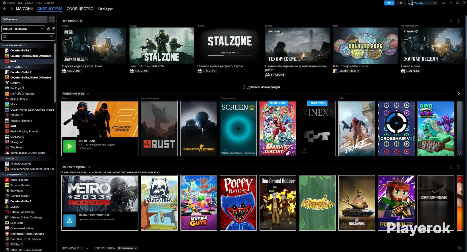This screenshot has height=252, width=467.
Task: Click the back navigation arrow
Action: click(5, 9)
